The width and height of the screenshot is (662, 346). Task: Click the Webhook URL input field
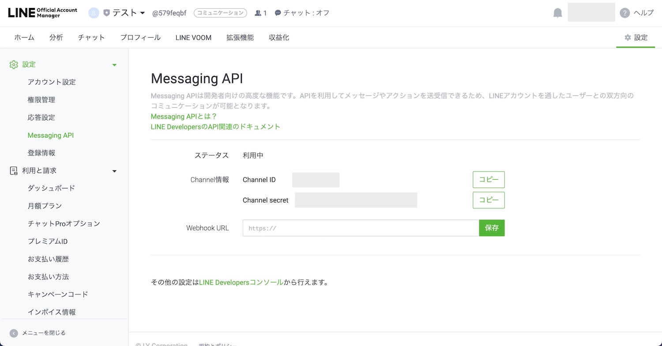click(361, 228)
